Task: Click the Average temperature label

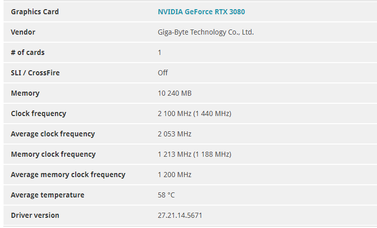Action: (47, 195)
